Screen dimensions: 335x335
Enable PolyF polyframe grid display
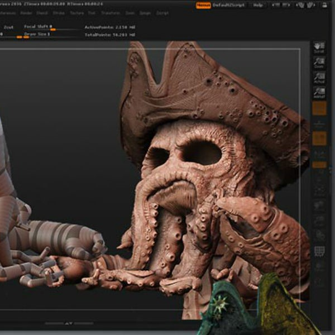point(319,251)
